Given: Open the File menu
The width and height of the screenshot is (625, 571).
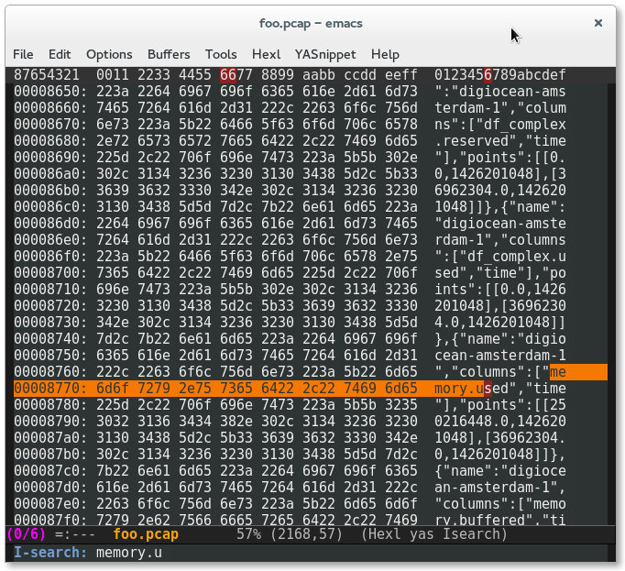Looking at the screenshot, I should pos(23,54).
